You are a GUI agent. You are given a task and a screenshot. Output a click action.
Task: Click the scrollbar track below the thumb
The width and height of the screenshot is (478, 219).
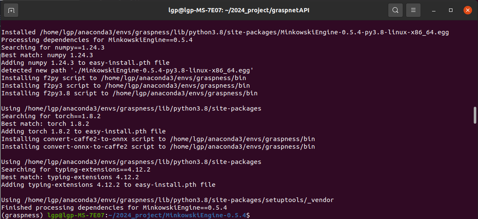click(x=475, y=171)
